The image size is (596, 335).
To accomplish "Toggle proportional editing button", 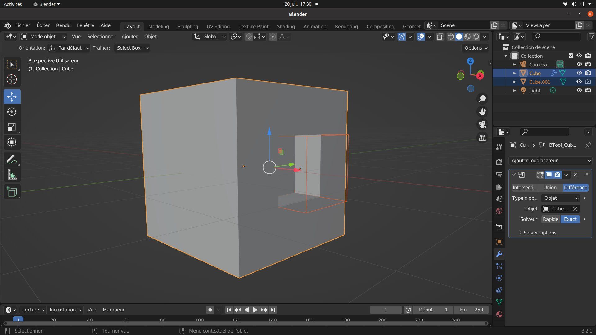I will (x=273, y=37).
